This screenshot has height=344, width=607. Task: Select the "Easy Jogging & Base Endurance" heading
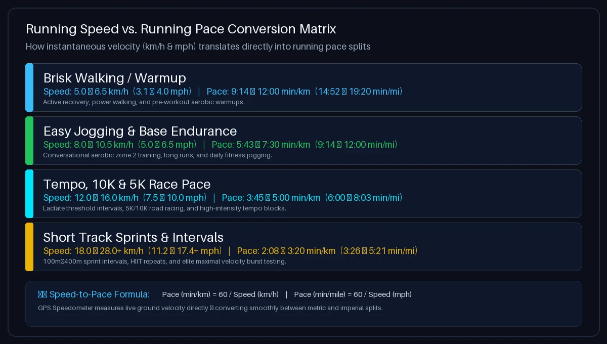click(140, 131)
